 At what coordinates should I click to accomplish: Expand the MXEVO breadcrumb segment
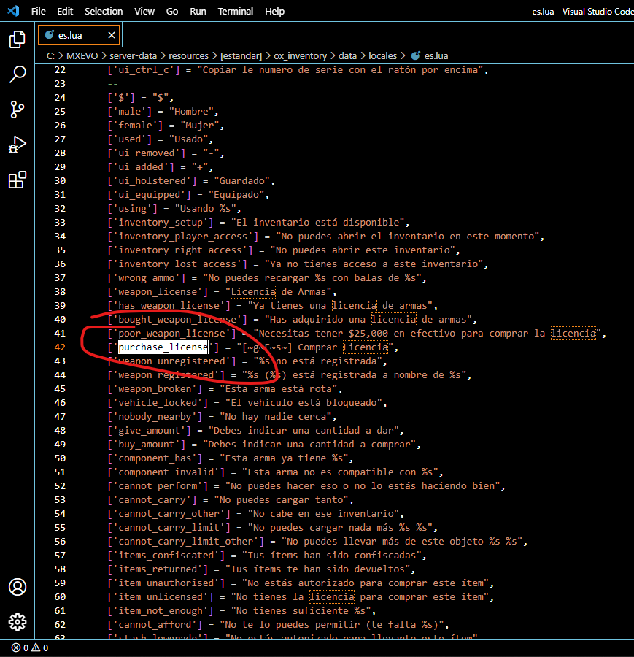click(82, 55)
